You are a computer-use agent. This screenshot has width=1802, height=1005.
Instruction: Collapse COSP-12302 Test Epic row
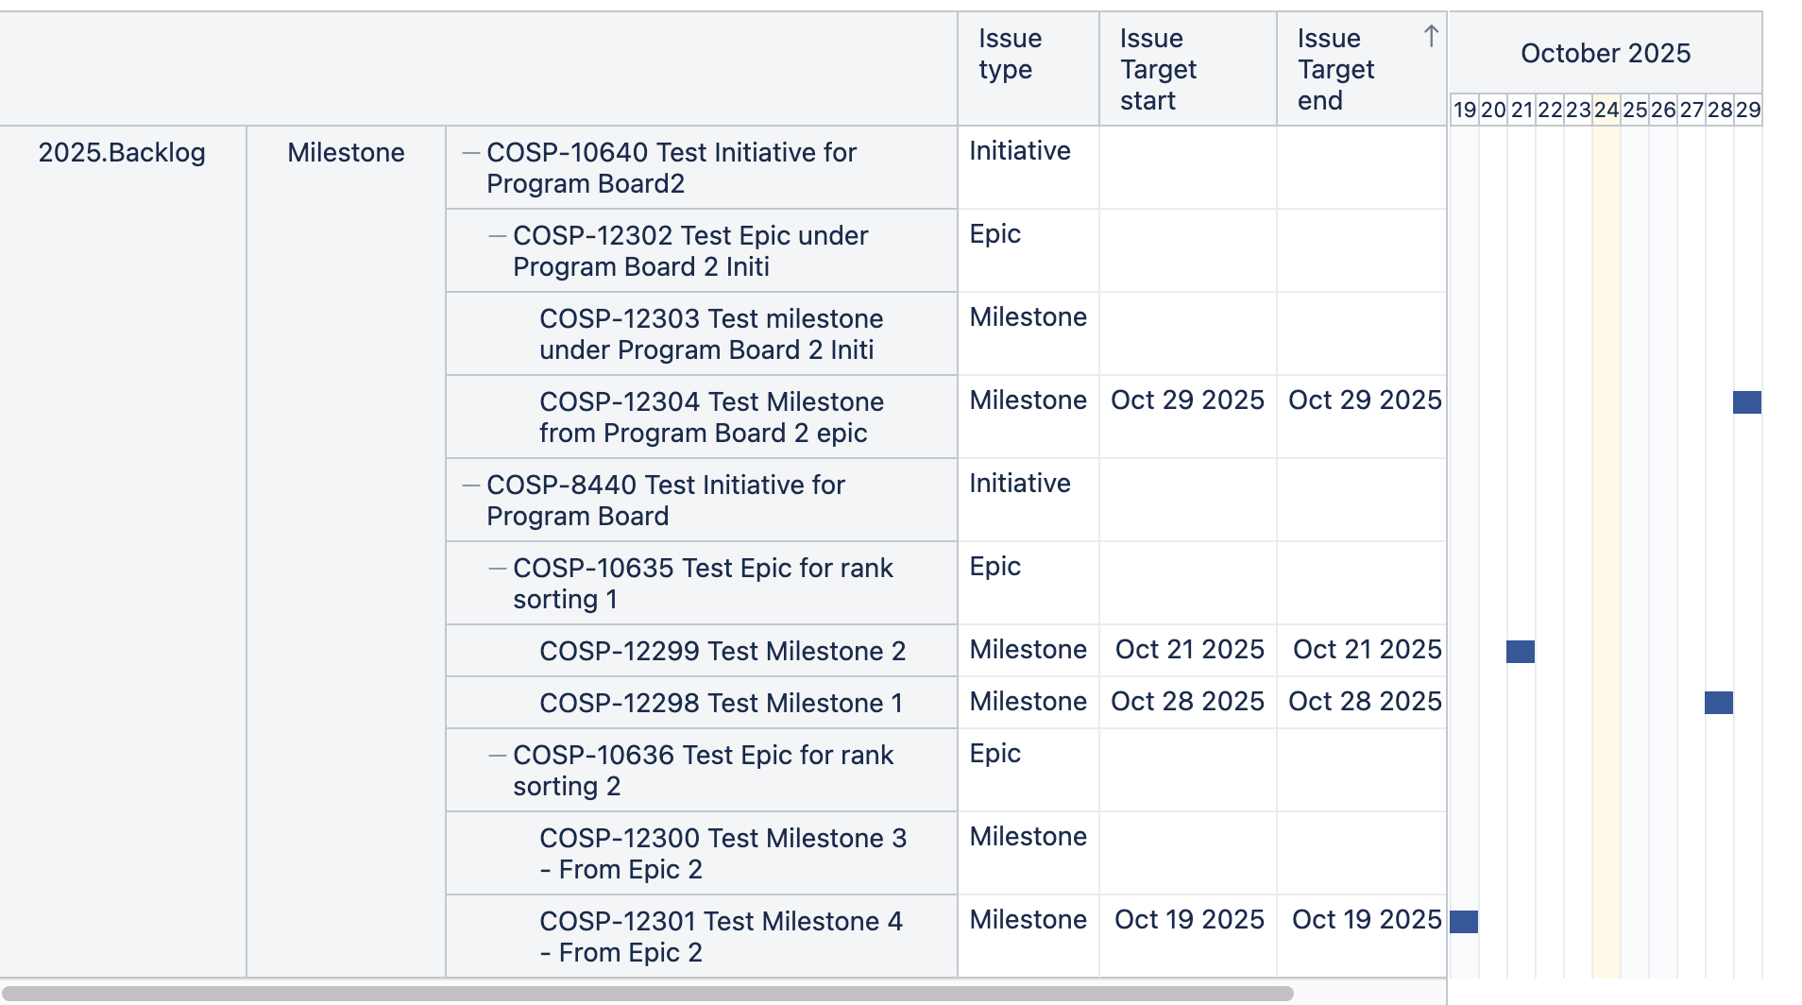pyautogui.click(x=497, y=236)
